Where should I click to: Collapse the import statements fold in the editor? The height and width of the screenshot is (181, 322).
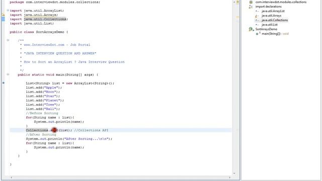(x=8, y=10)
